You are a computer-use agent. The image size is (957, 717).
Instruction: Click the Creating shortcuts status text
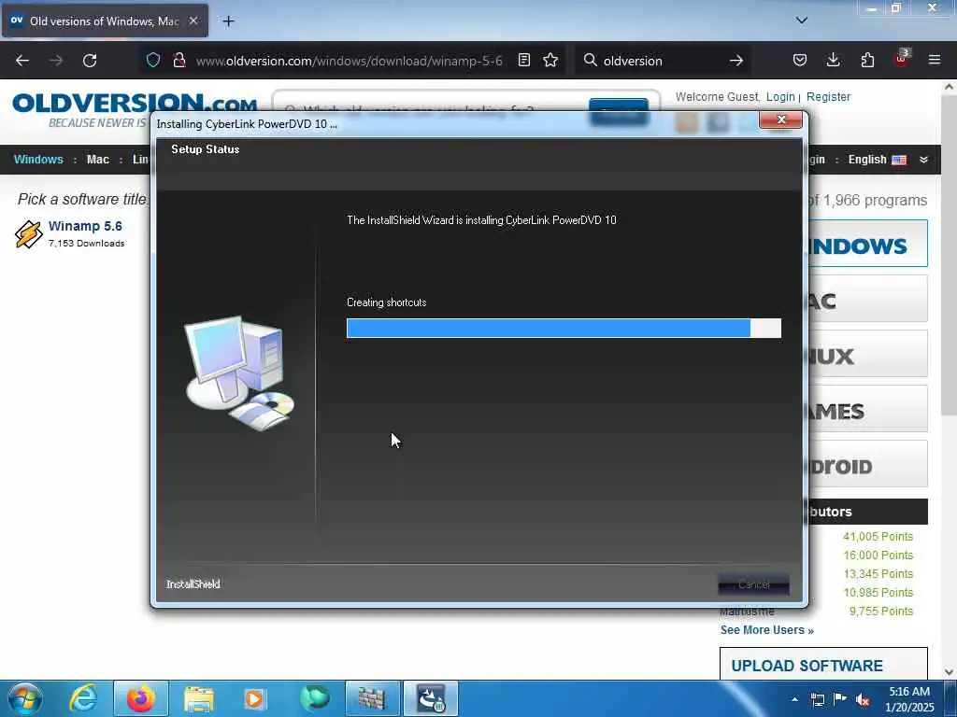[x=386, y=302]
